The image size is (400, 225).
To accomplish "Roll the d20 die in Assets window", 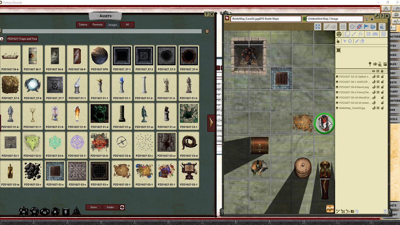I will coord(23,212).
